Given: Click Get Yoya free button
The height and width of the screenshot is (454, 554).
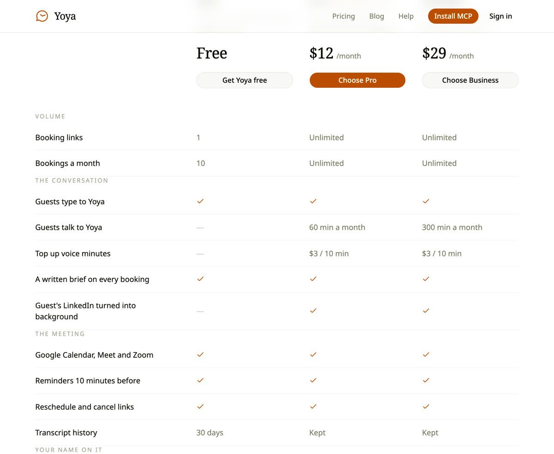Looking at the screenshot, I should [x=245, y=80].
